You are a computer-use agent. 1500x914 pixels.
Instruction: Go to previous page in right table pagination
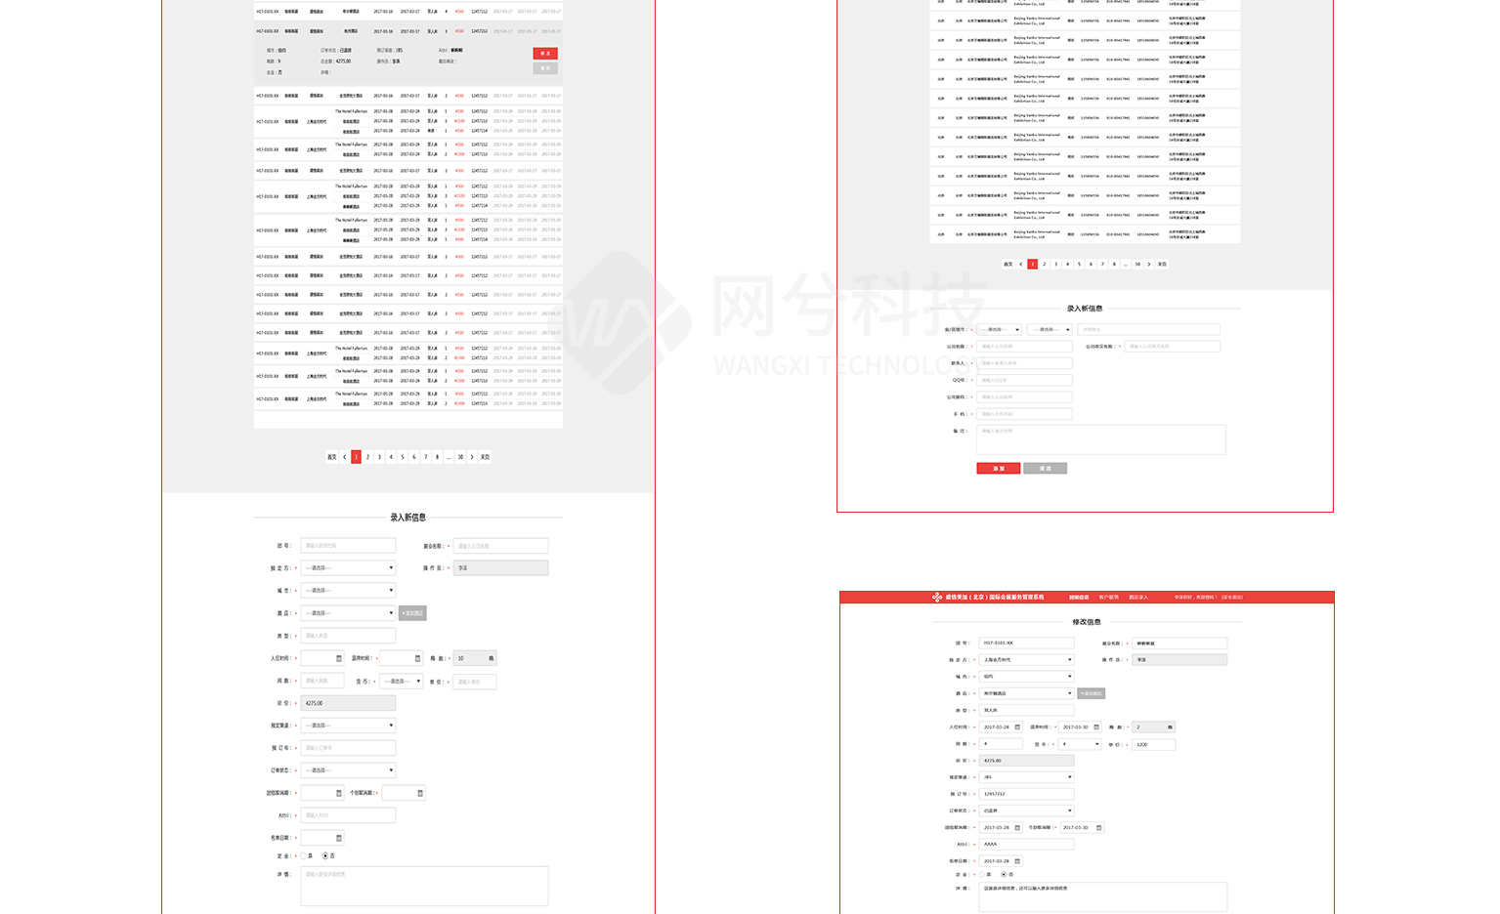tap(1021, 265)
